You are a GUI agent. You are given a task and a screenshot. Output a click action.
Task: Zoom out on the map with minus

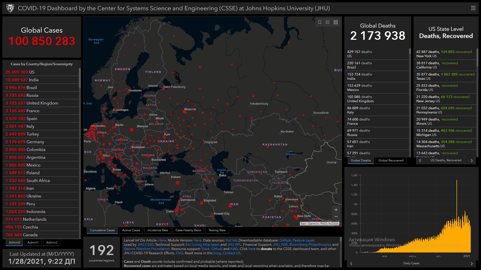coord(336,216)
